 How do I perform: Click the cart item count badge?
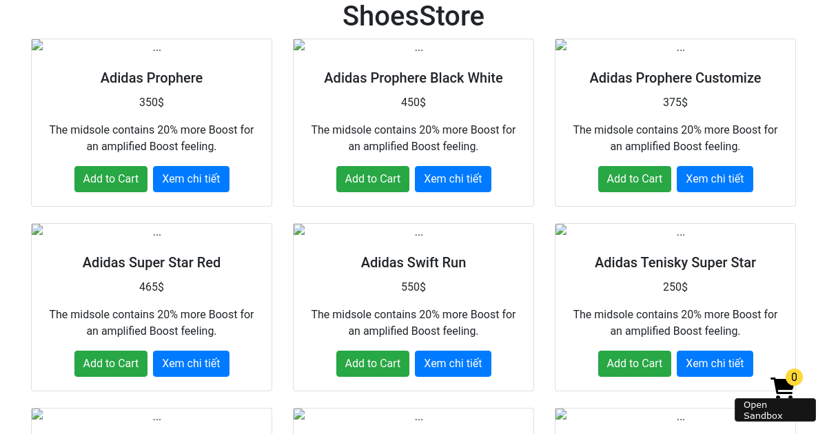pos(794,377)
